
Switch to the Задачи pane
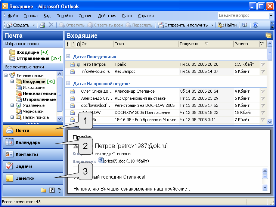pos(33,166)
